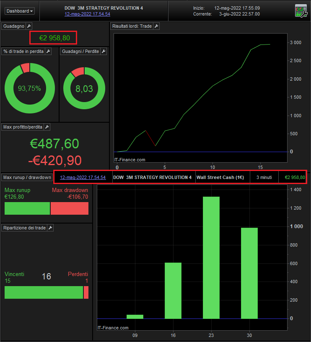Click the tallest bar above 23 in bar chart
311x342 pixels.
pos(211,258)
